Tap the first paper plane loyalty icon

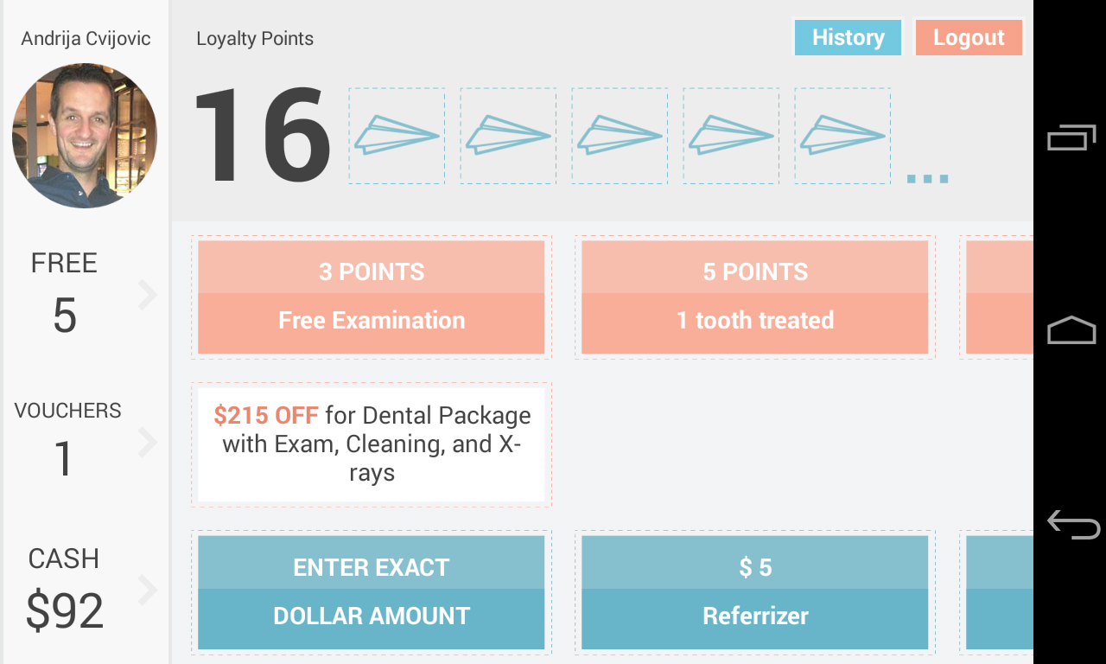pos(397,136)
